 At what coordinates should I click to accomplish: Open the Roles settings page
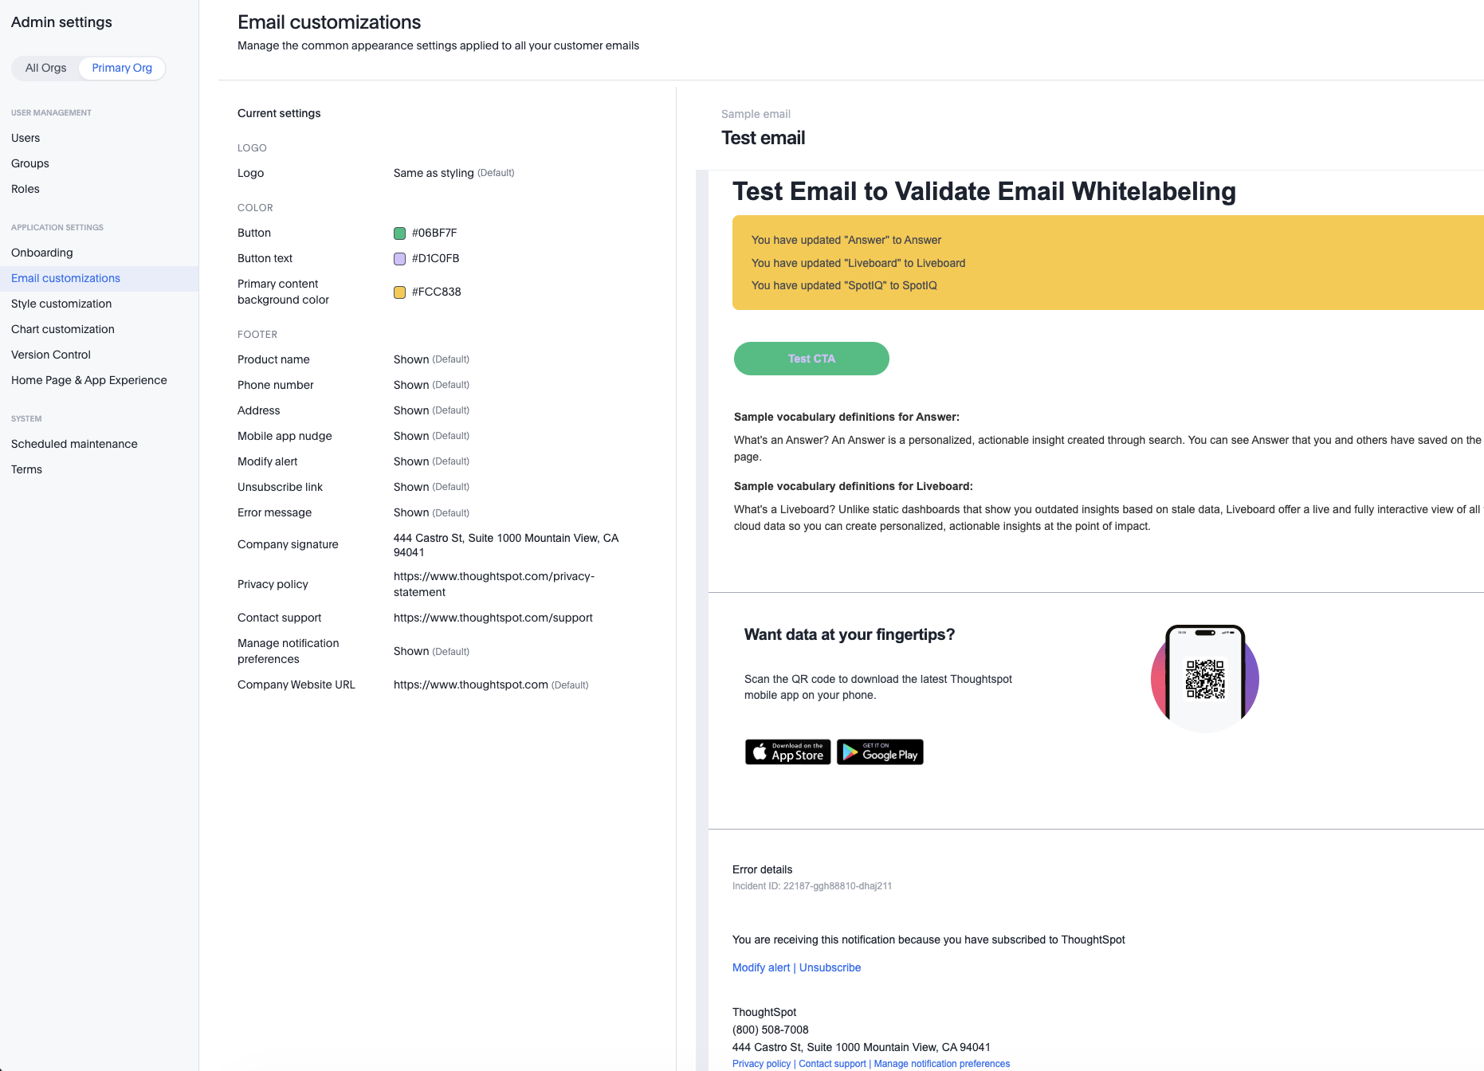pos(25,189)
